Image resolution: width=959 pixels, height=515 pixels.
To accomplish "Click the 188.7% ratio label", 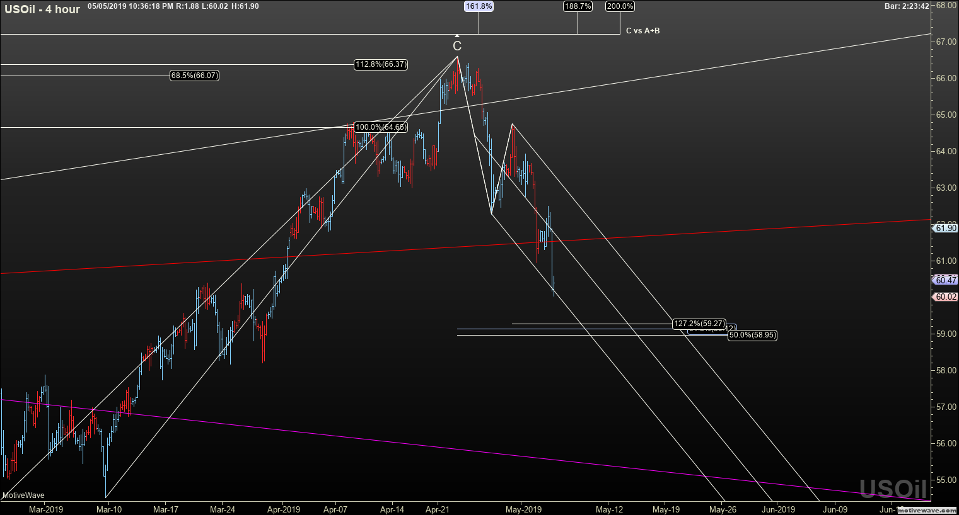I will tap(578, 6).
